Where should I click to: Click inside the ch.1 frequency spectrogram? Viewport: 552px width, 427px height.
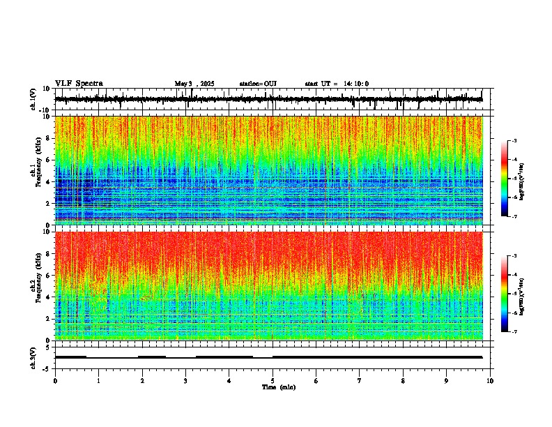pos(269,170)
